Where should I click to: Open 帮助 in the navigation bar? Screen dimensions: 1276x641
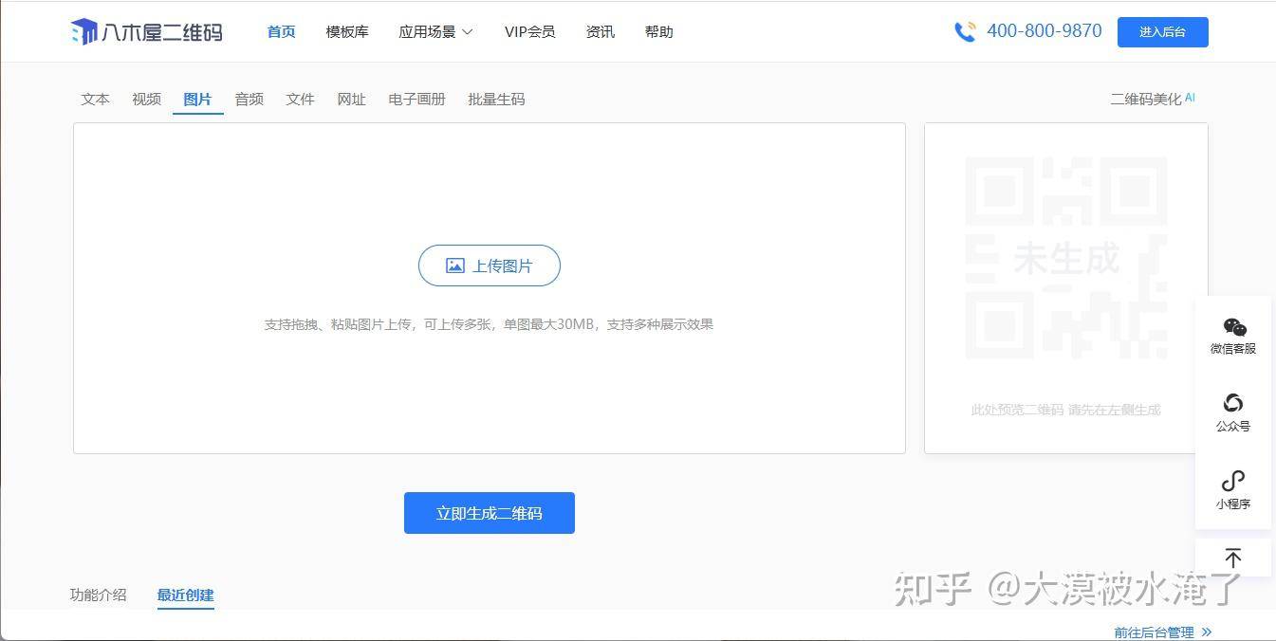(658, 31)
